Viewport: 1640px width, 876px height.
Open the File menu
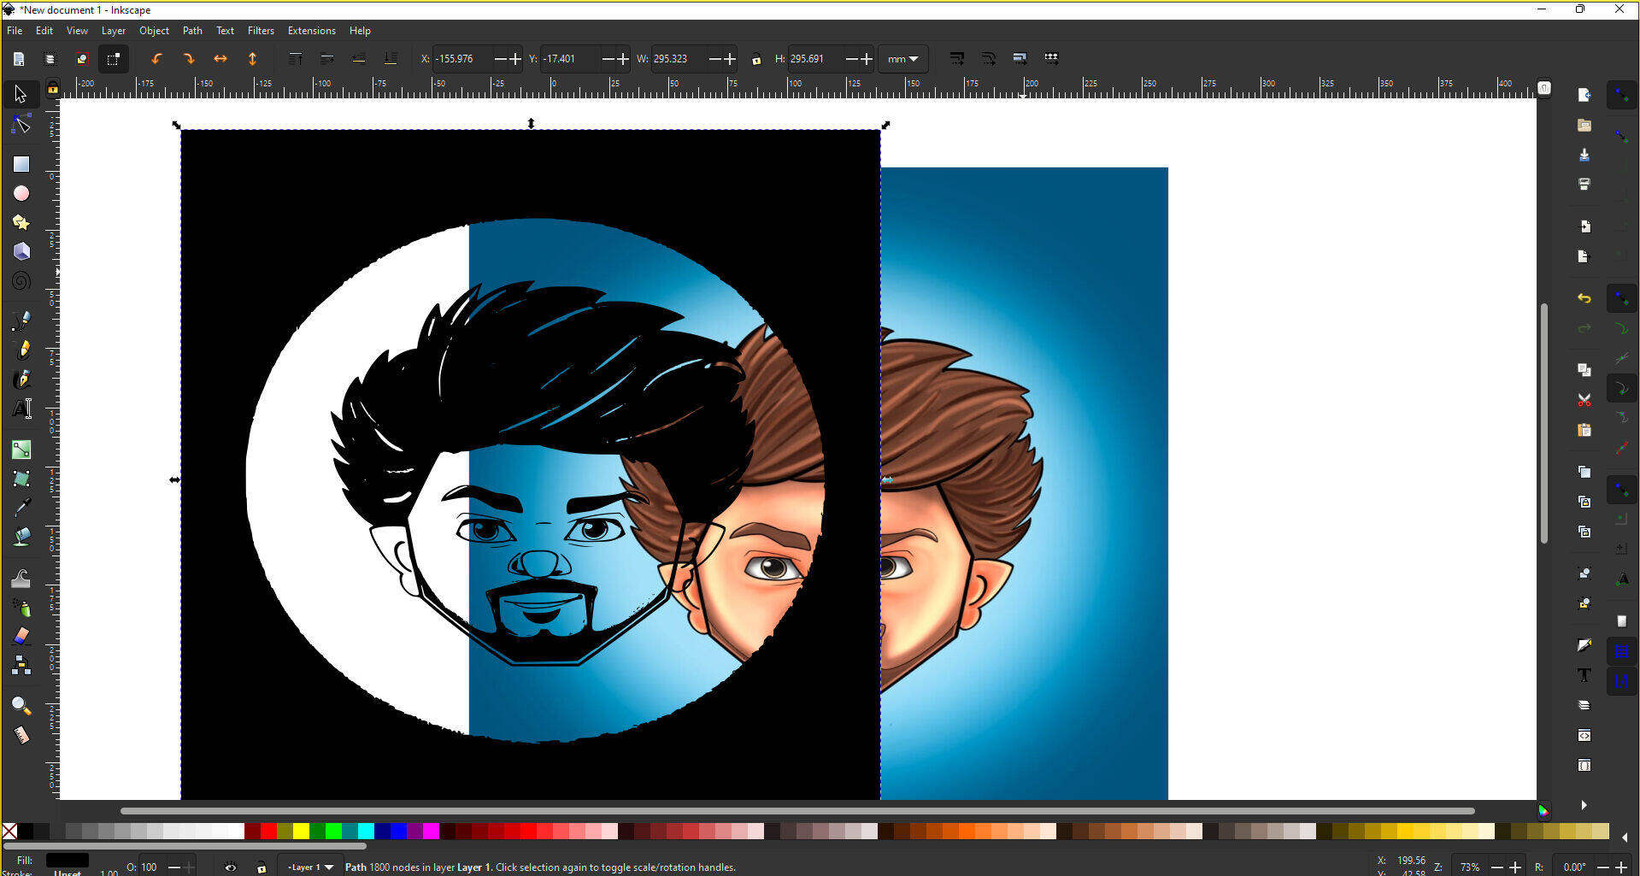15,31
